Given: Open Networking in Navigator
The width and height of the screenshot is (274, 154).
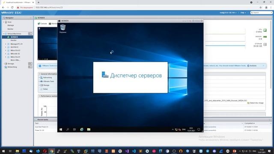Looking at the screenshot, I should [12, 67].
